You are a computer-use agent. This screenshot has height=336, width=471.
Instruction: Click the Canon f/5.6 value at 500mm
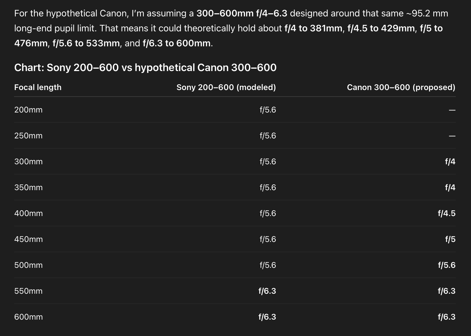tap(447, 265)
